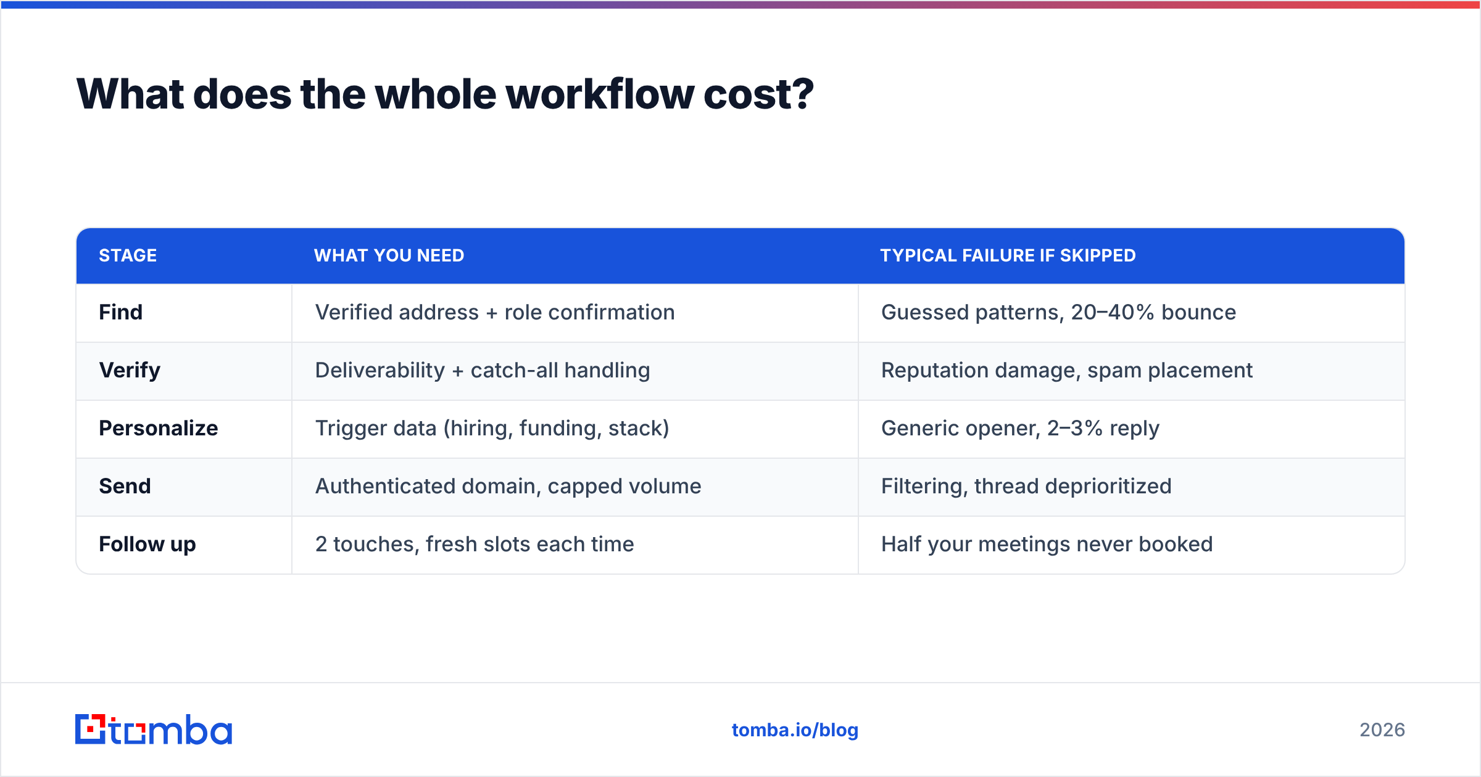Click 'Generic opener, 2–3% reply' cell
1481x777 pixels.
[x=1132, y=429]
